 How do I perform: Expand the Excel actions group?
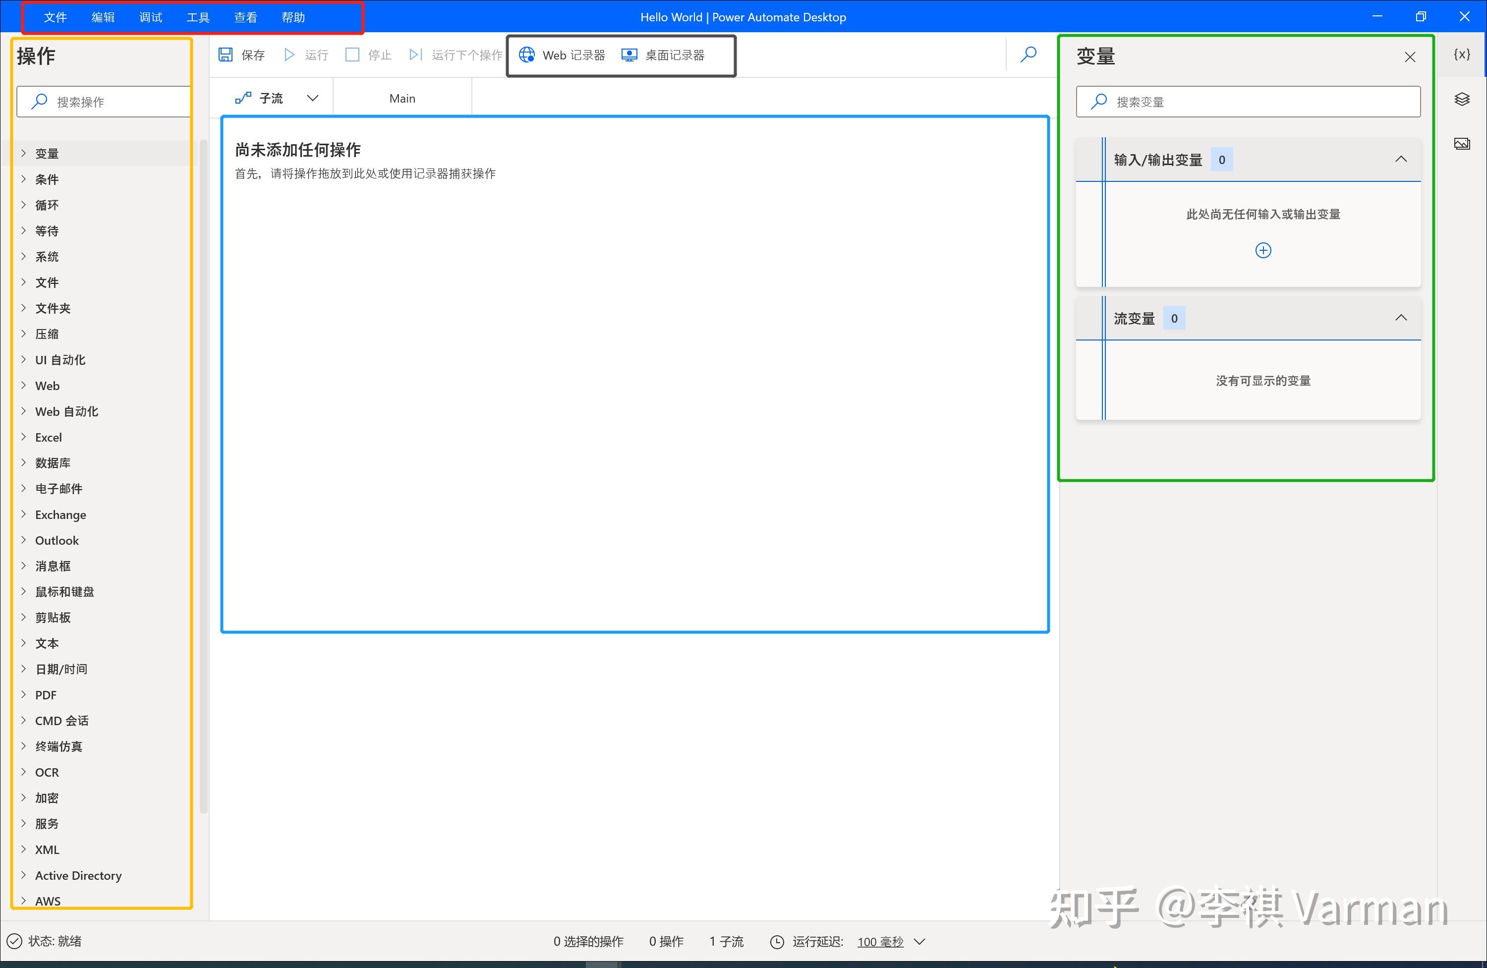point(48,437)
